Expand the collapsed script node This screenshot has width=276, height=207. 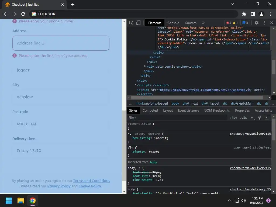135,85
